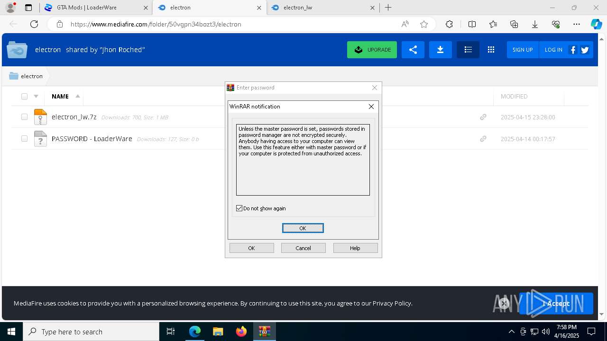Open Firefox from the taskbar
The width and height of the screenshot is (607, 341).
pyautogui.click(x=241, y=332)
